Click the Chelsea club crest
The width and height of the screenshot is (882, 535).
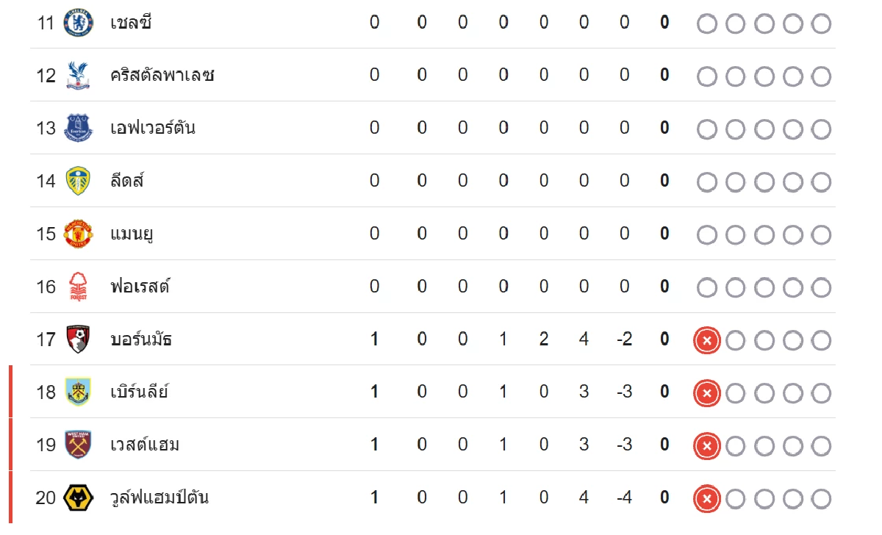coord(78,23)
